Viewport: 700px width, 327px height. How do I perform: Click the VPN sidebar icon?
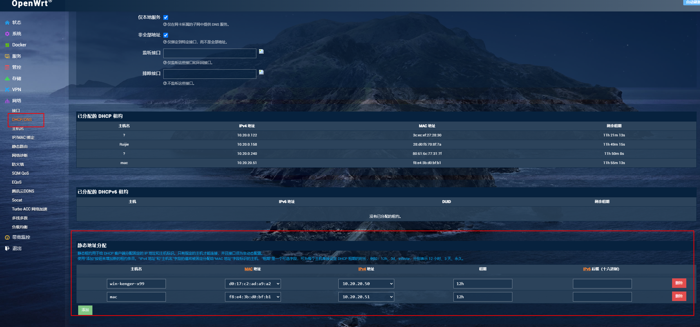(x=7, y=90)
